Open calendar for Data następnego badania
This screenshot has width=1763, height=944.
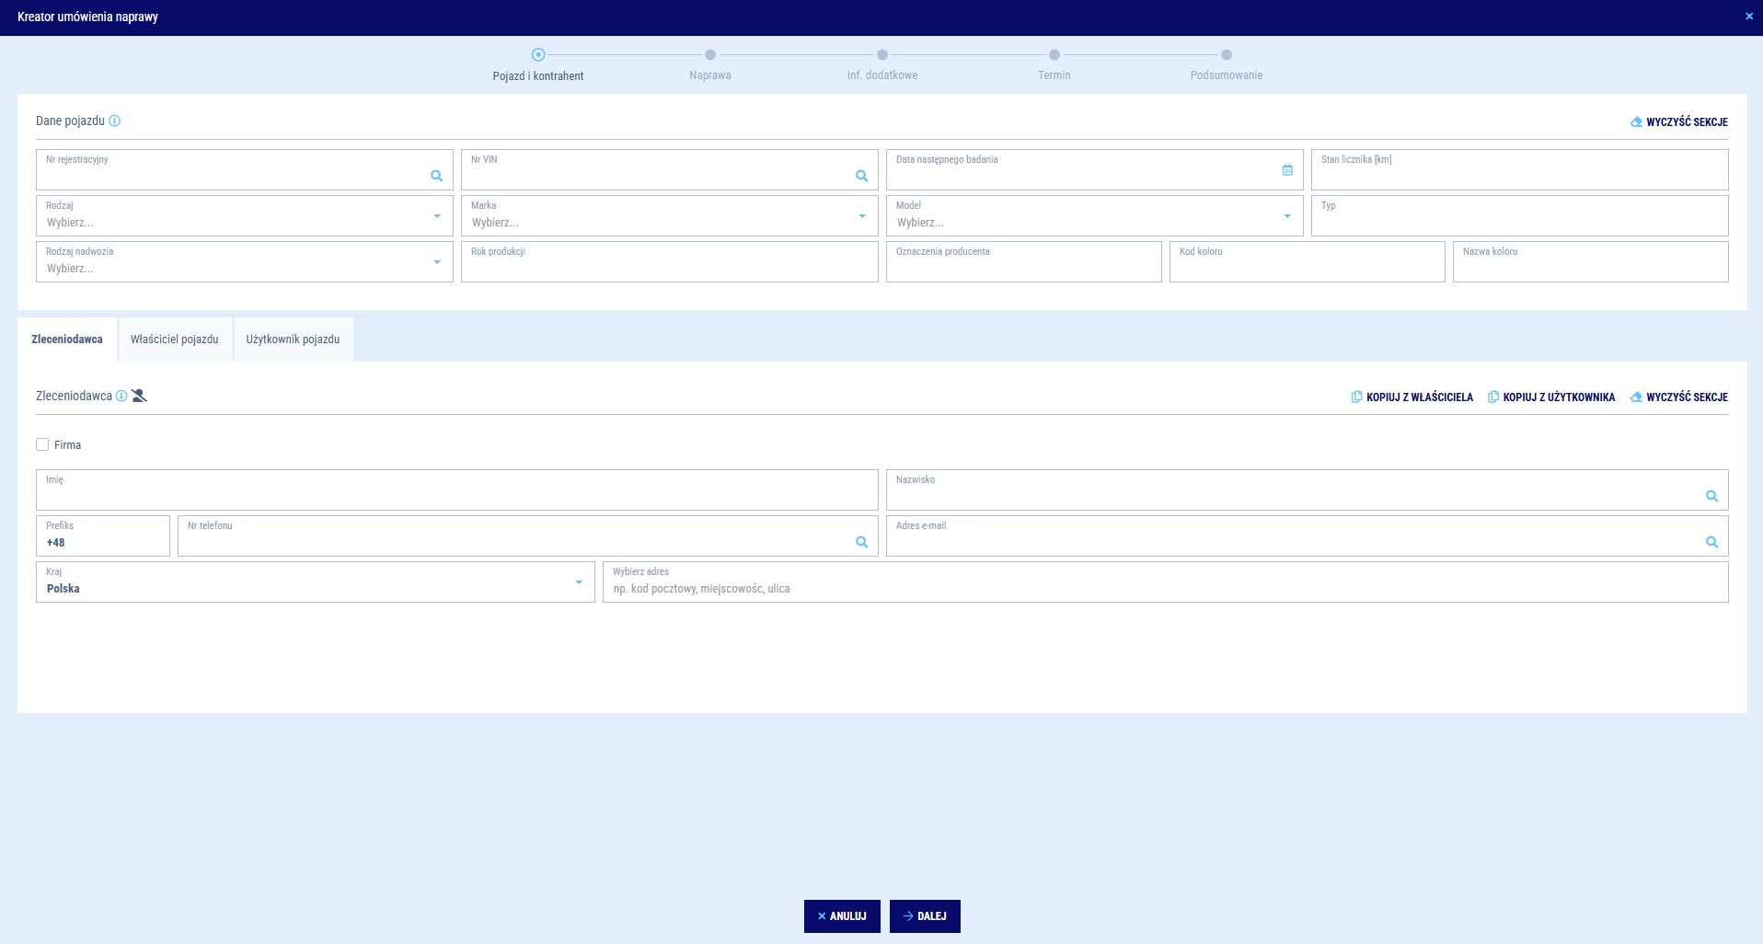[x=1286, y=170]
